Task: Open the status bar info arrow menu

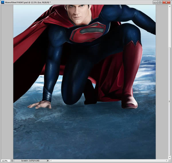Action: 48,161
